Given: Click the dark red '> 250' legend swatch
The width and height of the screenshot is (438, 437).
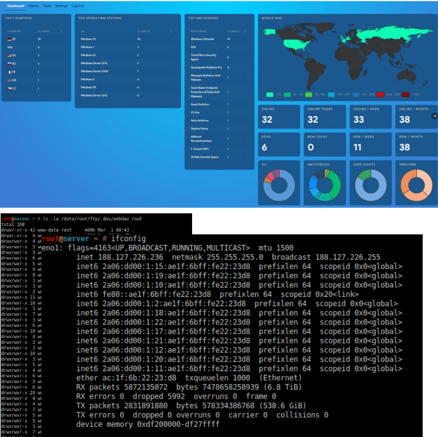Looking at the screenshot, I should tap(405, 95).
